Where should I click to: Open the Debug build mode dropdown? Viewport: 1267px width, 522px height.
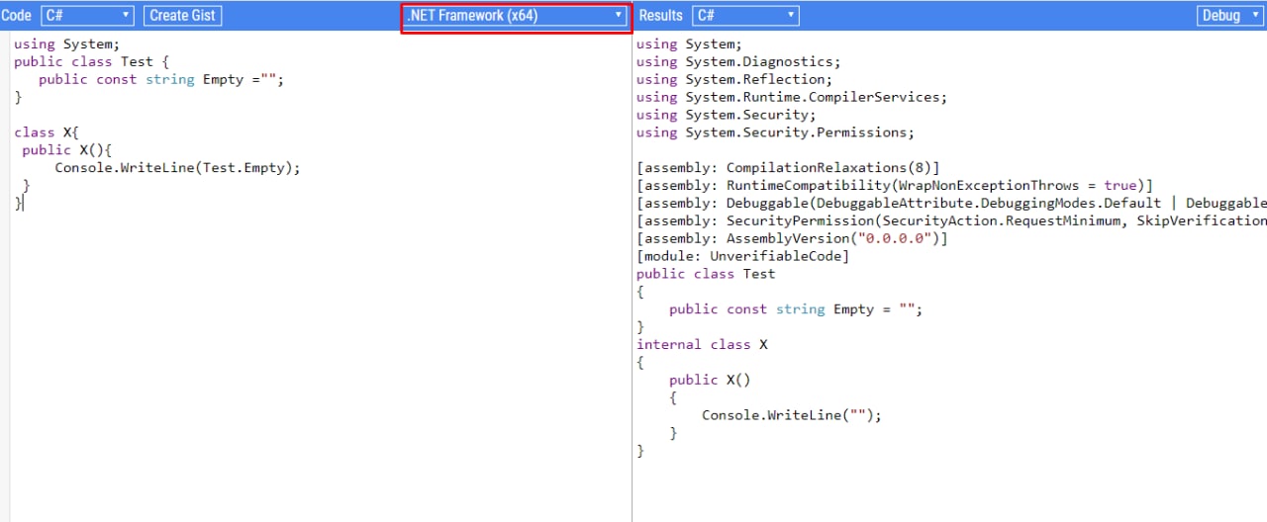tap(1230, 15)
